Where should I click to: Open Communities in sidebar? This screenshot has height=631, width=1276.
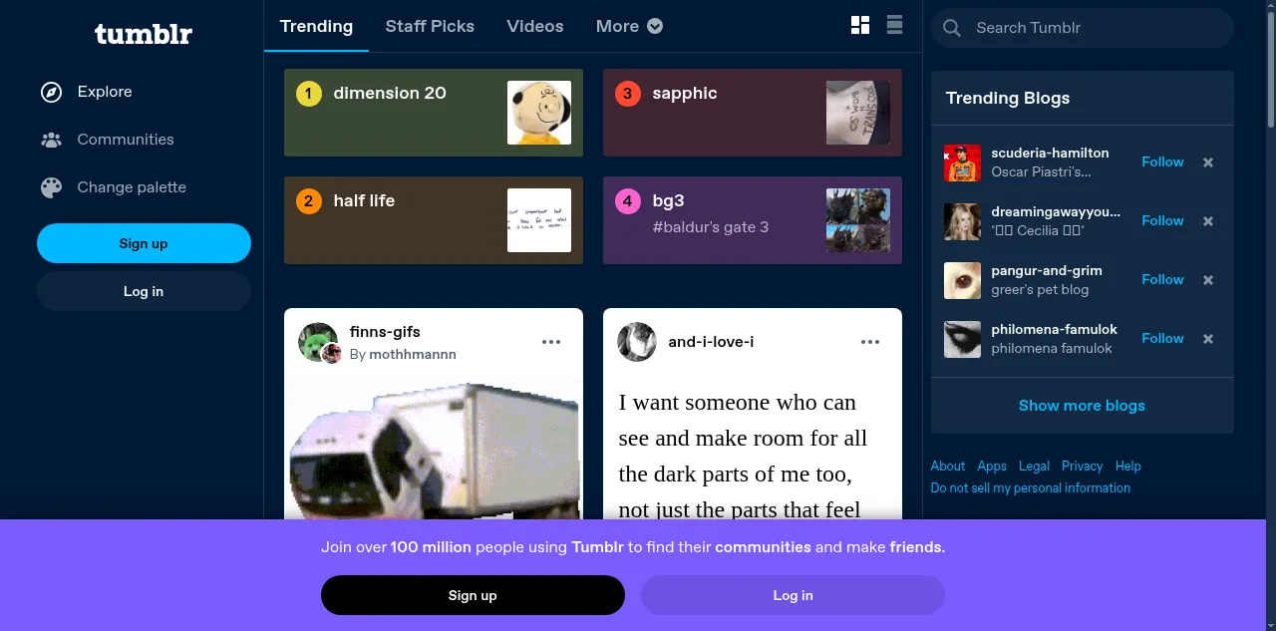click(126, 140)
